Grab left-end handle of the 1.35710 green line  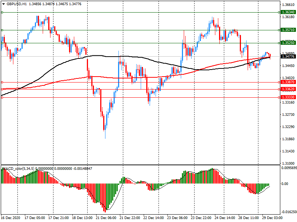[2, 30]
